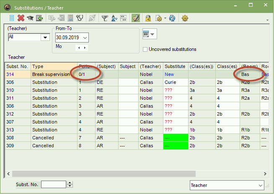Viewport: 274px width, 194px height.
Task: Open the Teacher view dropdown at bottom
Action: click(x=261, y=185)
